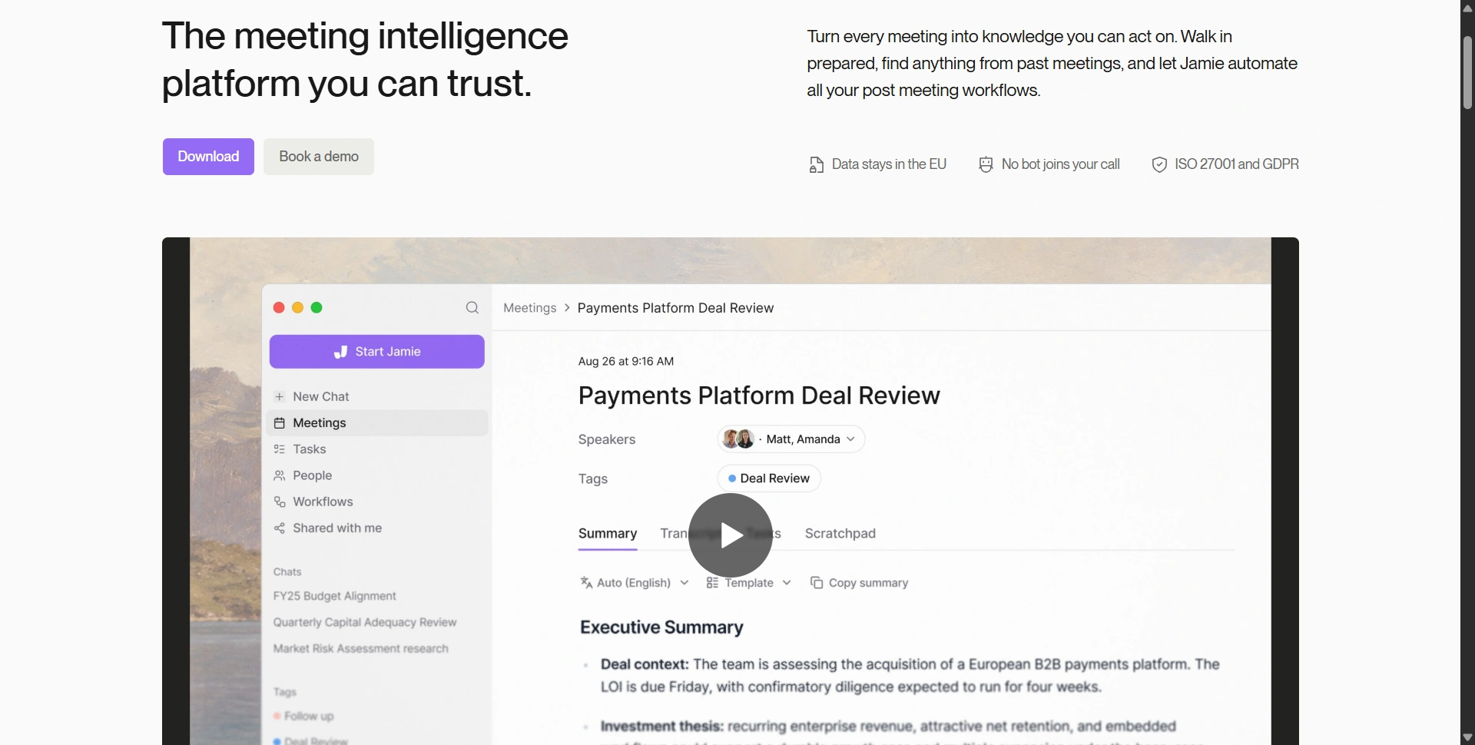The image size is (1475, 745).
Task: Click the Jamie logo on Start Jamie button
Action: (341, 352)
